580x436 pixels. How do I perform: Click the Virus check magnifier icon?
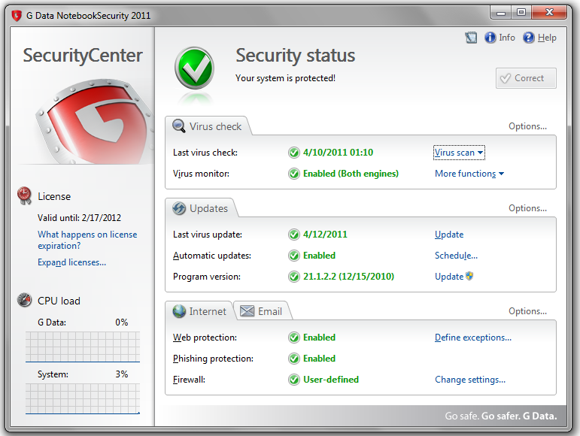pyautogui.click(x=178, y=126)
